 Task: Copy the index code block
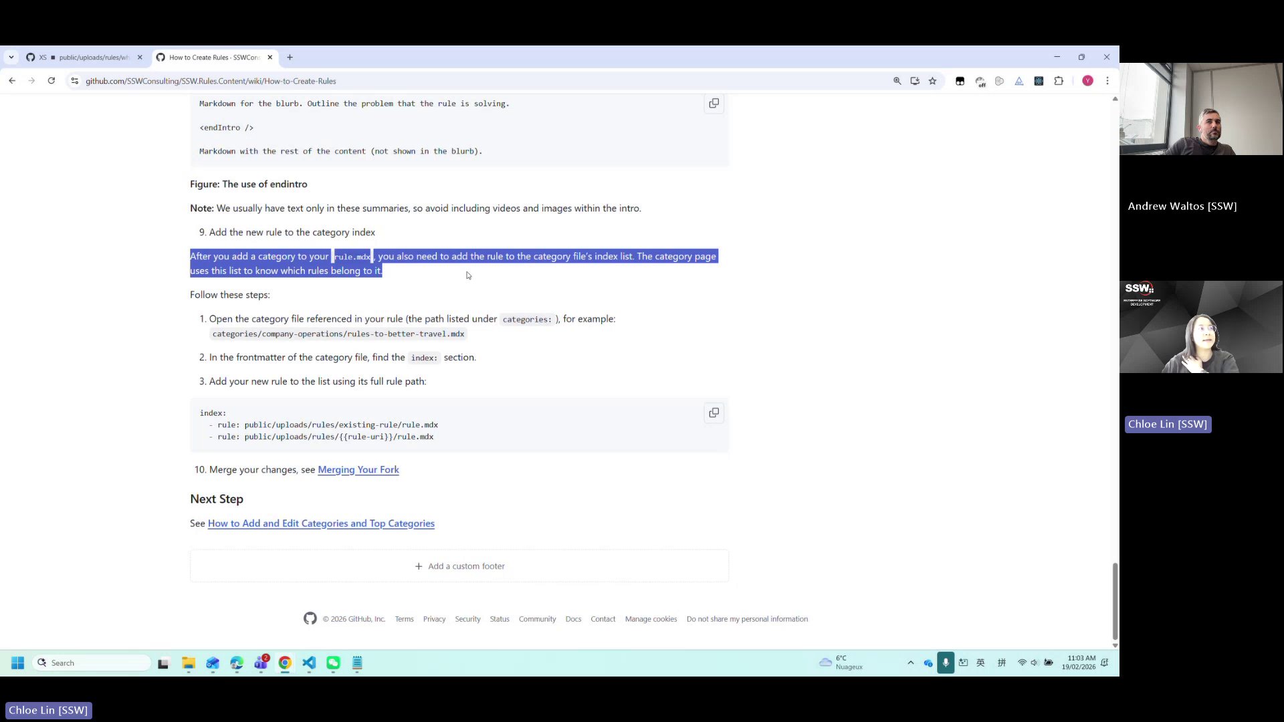[x=714, y=412]
